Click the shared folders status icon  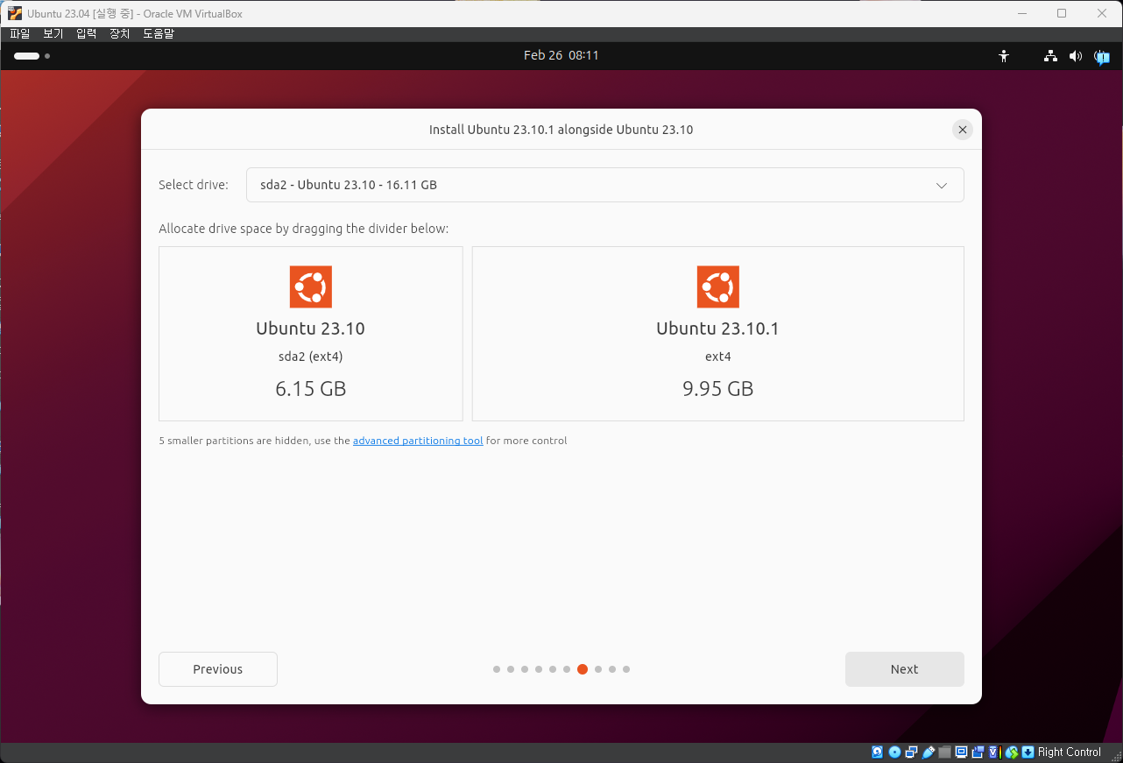(x=944, y=752)
